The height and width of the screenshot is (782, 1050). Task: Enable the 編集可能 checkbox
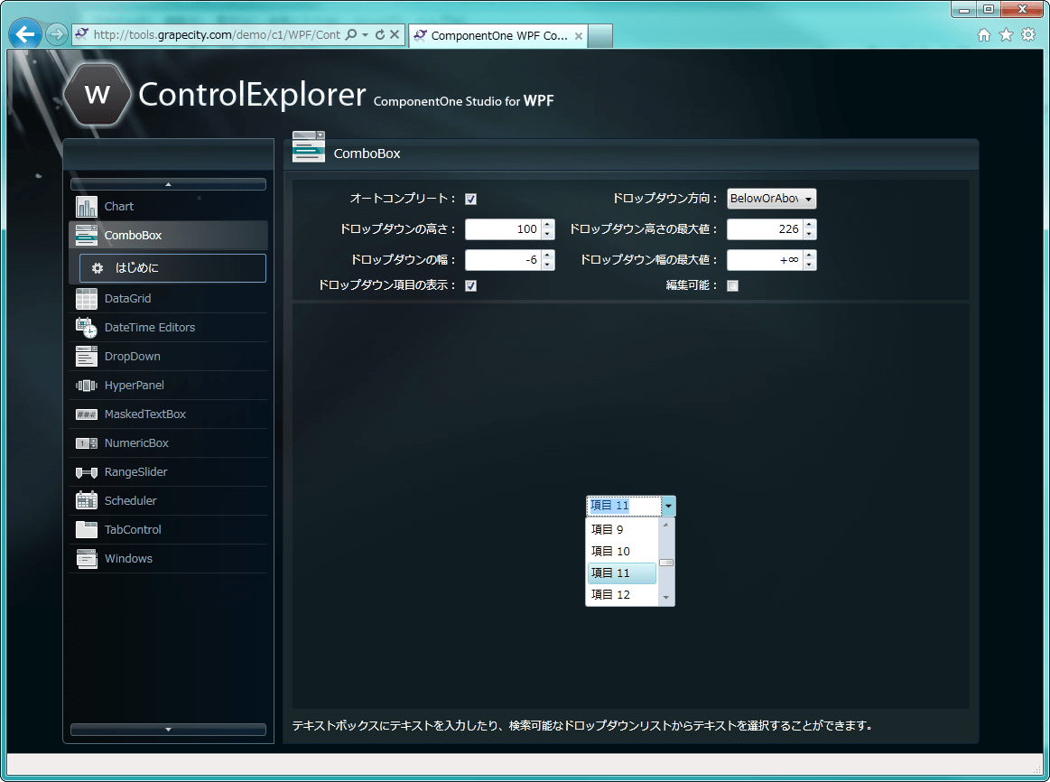click(x=732, y=285)
